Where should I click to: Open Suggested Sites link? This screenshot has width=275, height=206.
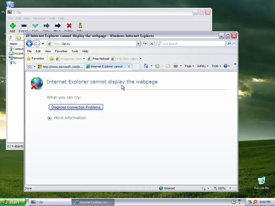[x=70, y=59]
